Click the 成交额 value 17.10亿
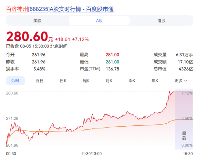 [x=186, y=62]
